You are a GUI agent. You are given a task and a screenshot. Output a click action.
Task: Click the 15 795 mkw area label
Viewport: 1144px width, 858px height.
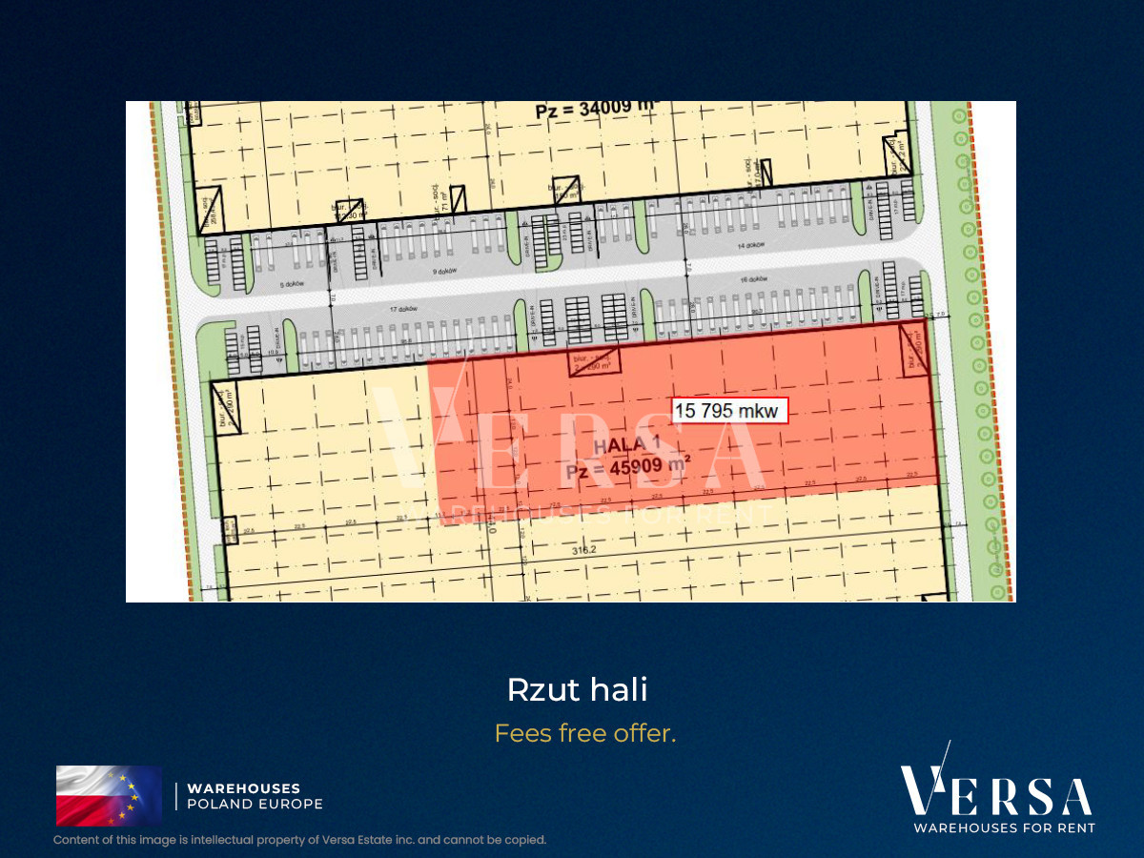pos(731,411)
